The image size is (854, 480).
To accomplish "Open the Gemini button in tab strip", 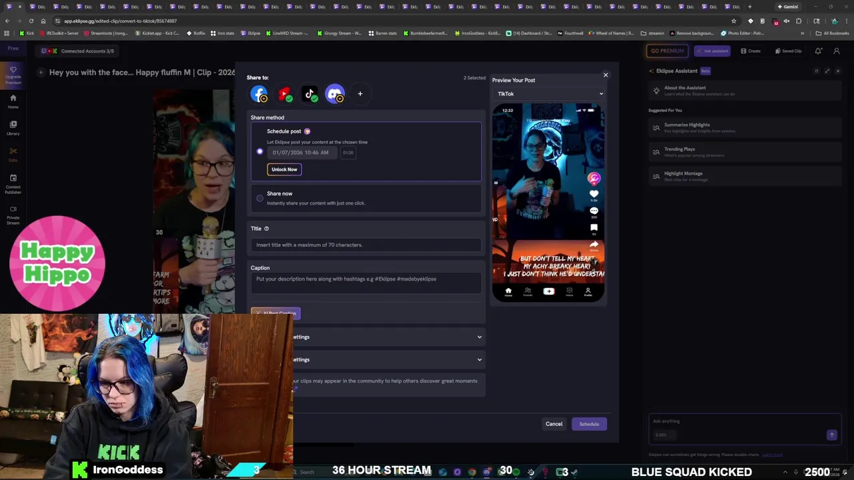I will coord(788,7).
